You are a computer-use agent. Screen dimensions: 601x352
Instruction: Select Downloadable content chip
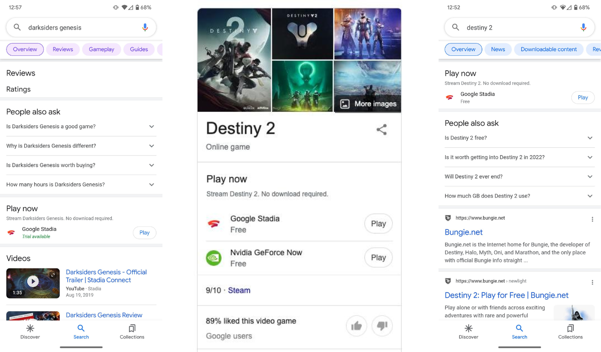[x=549, y=49]
